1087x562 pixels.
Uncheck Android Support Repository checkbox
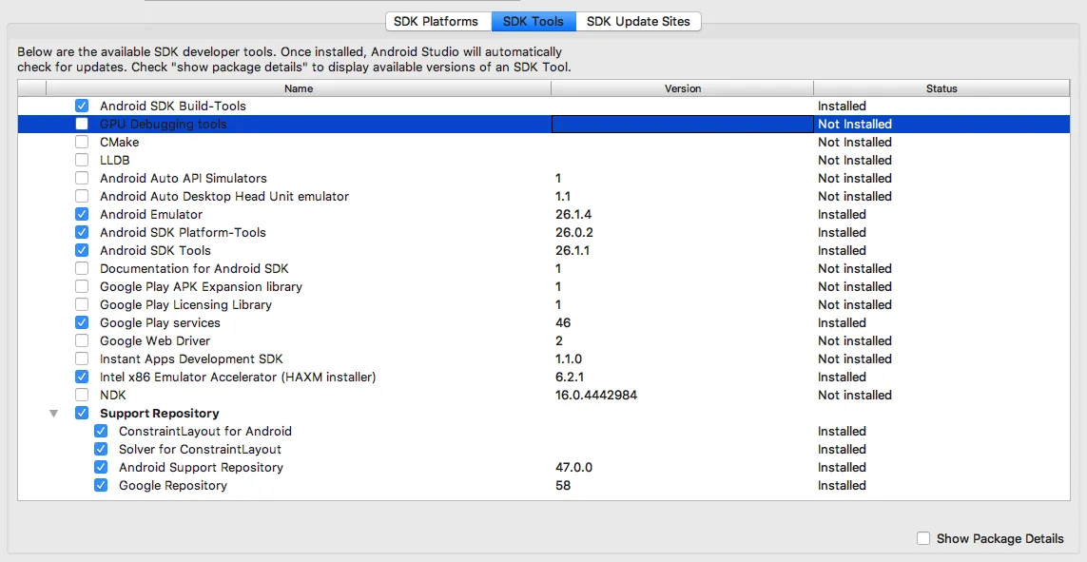point(101,467)
